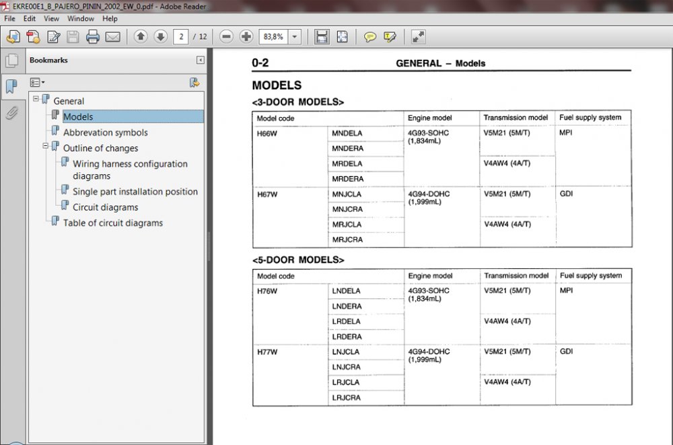Click the Create PDF online icon

click(x=34, y=37)
